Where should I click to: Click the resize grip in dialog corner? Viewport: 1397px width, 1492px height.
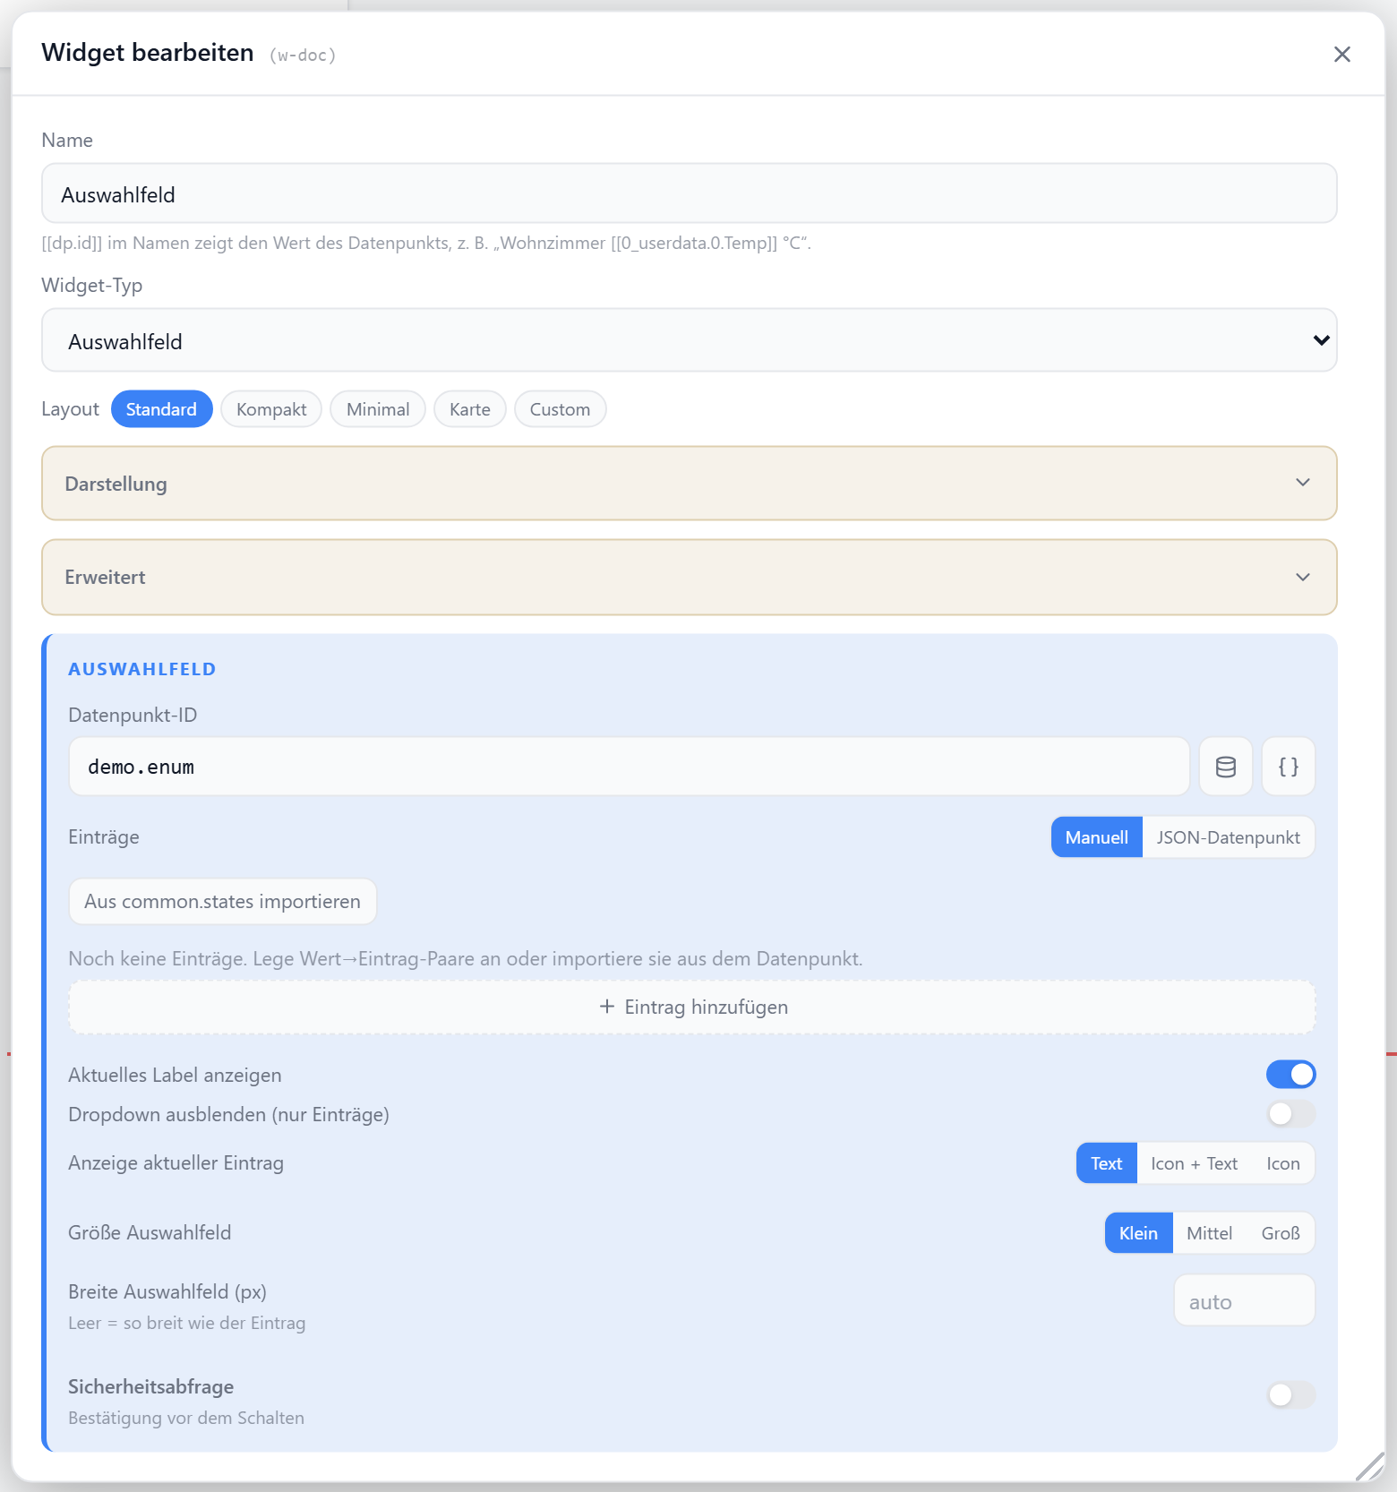coord(1369,1466)
